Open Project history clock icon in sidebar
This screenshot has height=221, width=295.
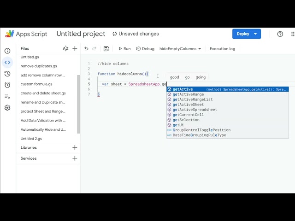(x=7, y=74)
